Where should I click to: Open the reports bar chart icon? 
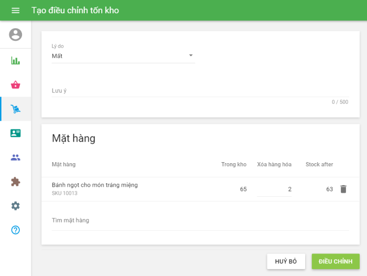point(15,61)
